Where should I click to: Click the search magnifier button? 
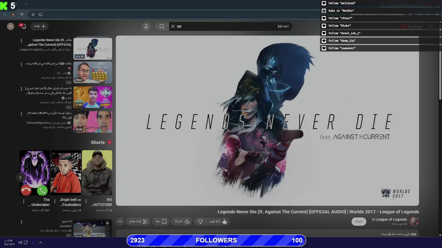tap(162, 26)
